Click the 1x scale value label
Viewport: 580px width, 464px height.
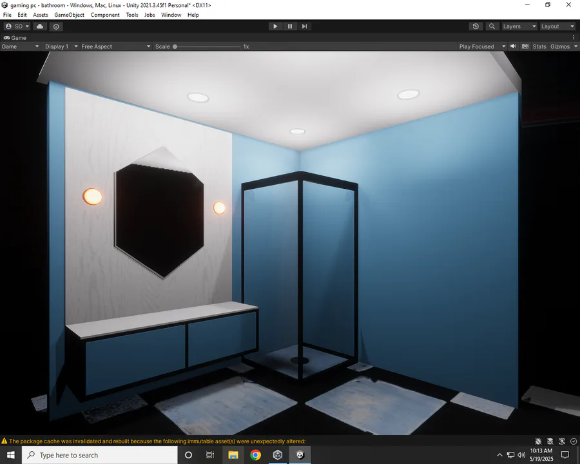[x=246, y=46]
